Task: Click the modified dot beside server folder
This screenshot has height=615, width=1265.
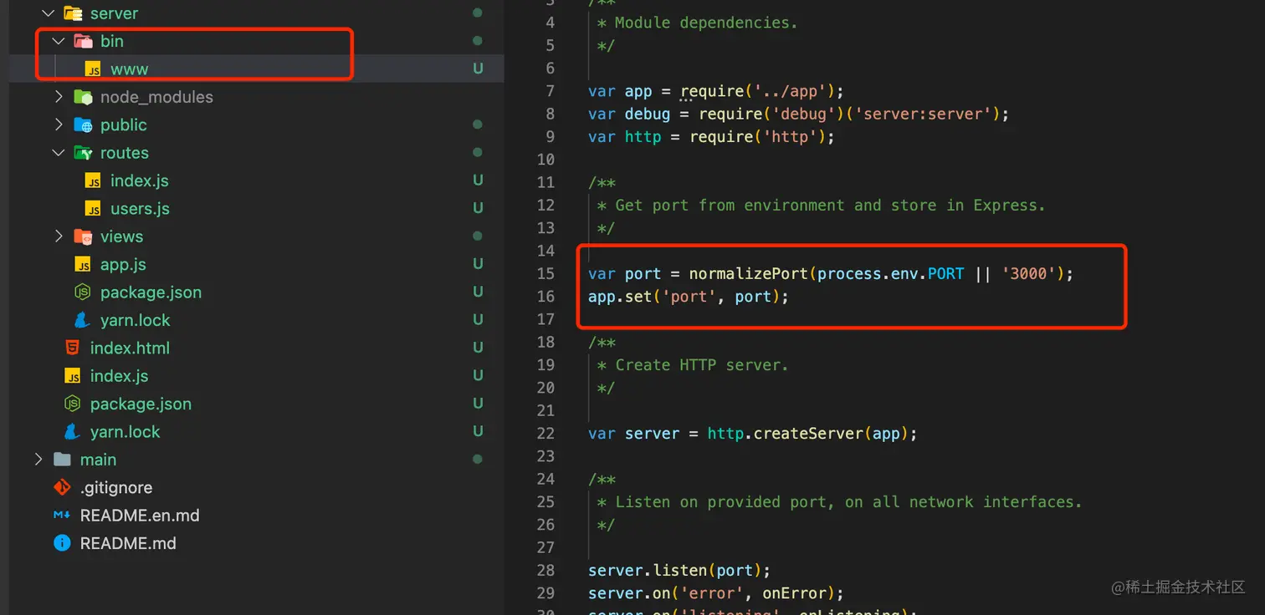Action: point(478,13)
